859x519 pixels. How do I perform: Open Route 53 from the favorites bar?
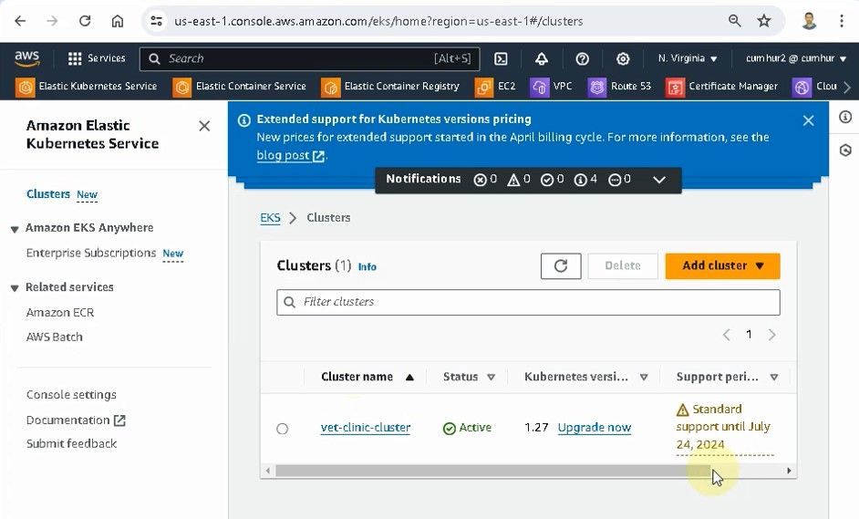coord(620,87)
